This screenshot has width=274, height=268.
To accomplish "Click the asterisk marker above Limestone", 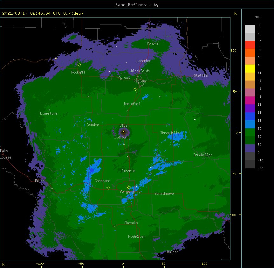I will click(49, 110).
